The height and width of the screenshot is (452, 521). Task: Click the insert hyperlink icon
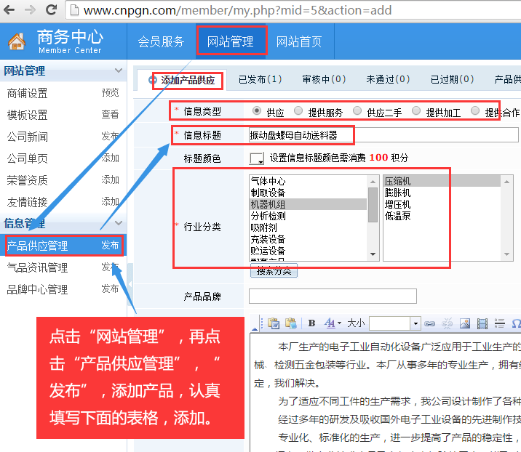[x=429, y=323]
